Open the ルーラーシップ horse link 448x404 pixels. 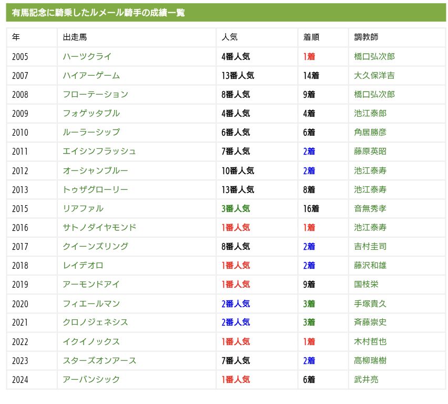(x=91, y=132)
